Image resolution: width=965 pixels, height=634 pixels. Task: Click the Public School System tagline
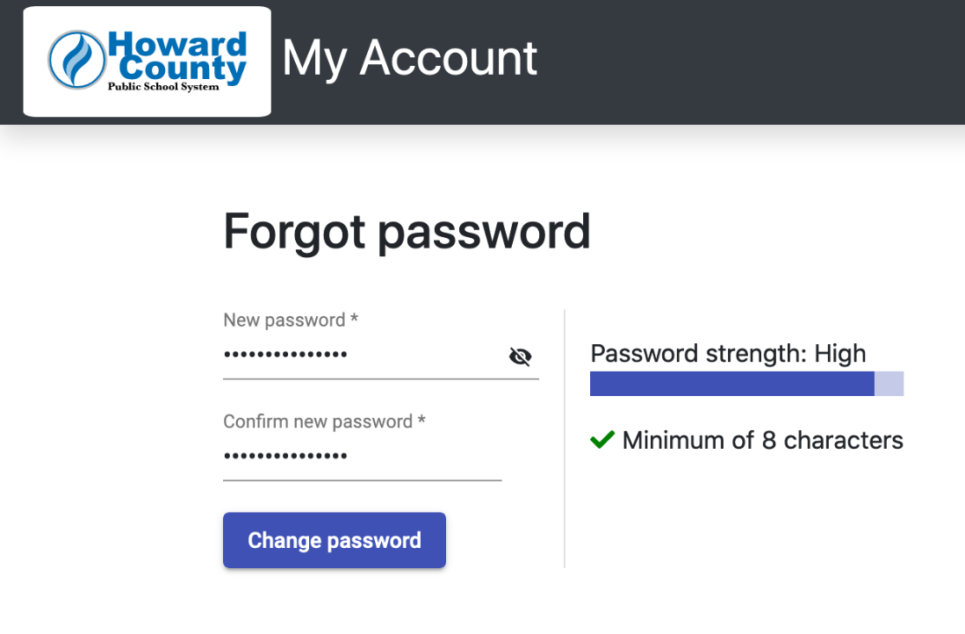[163, 87]
